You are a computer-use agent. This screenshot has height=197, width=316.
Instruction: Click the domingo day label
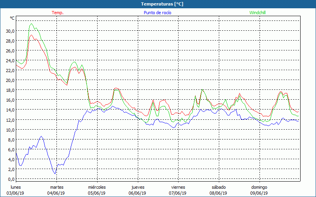pyautogui.click(x=260, y=187)
